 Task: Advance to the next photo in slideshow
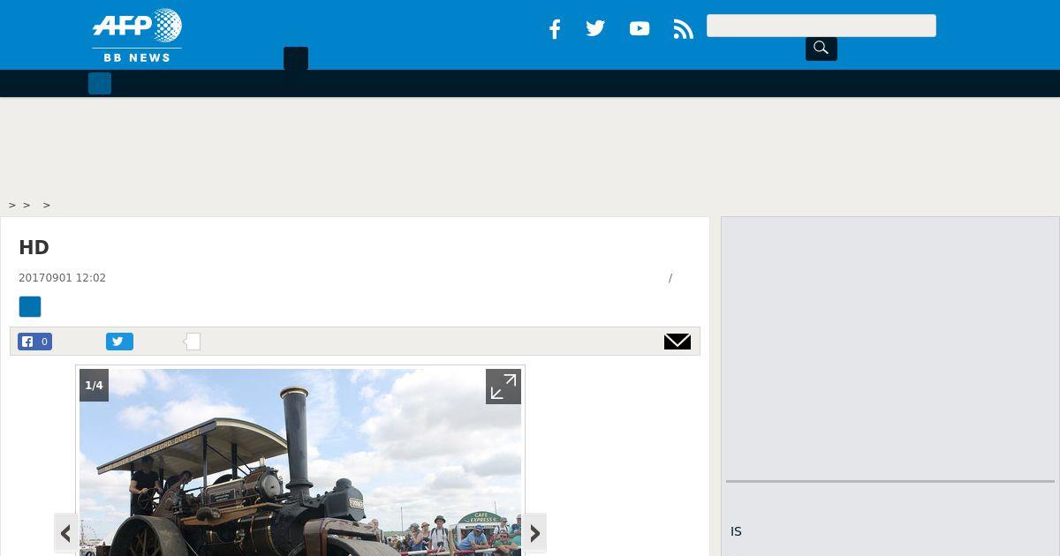click(534, 533)
